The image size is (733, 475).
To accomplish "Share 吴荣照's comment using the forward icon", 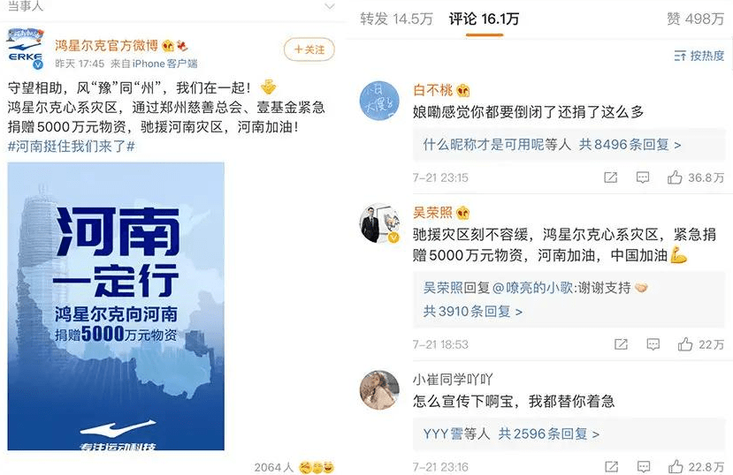I will coord(621,344).
